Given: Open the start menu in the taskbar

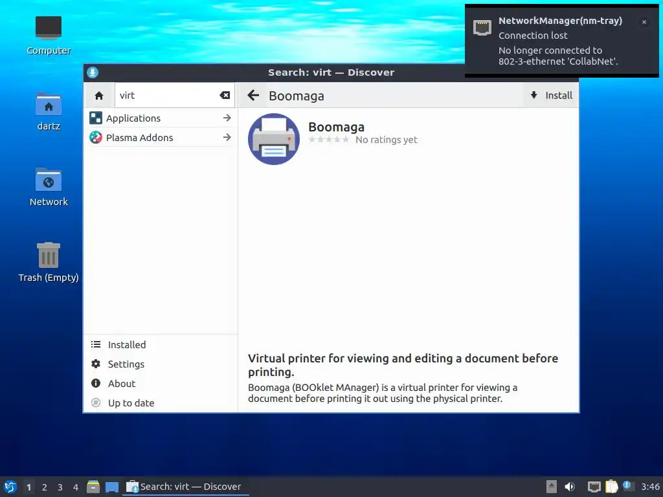Looking at the screenshot, I should (10, 487).
